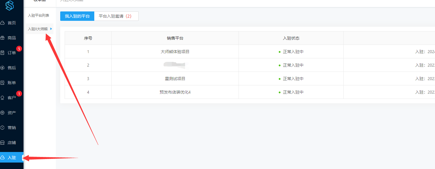Click the 账单 bill icon in sidebar
The image size is (435, 169).
(x=2, y=83)
